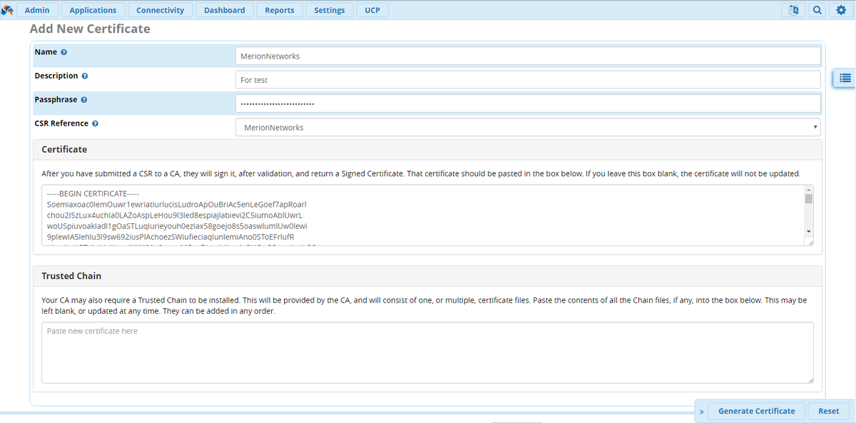Open the Admin menu
This screenshot has width=856, height=423.
click(x=37, y=10)
